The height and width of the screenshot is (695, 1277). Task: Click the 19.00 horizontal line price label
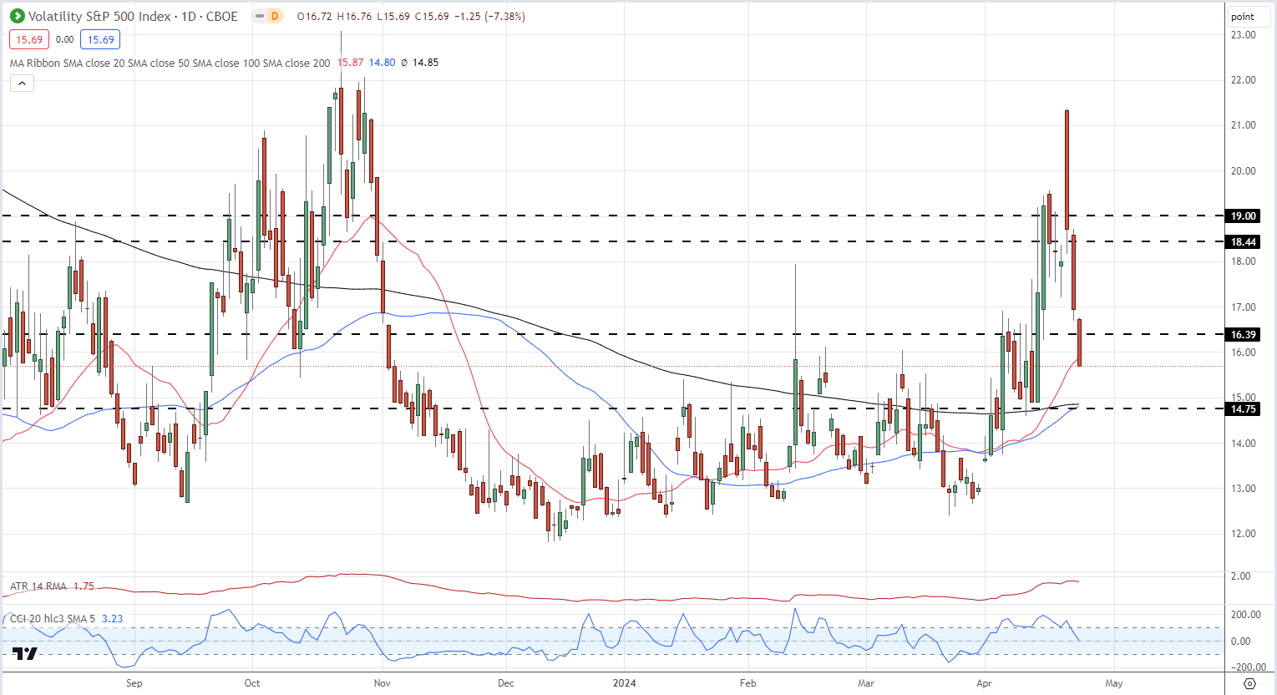(1243, 216)
